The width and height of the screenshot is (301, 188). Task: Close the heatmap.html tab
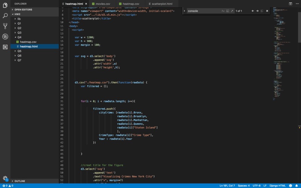[x=86, y=4]
